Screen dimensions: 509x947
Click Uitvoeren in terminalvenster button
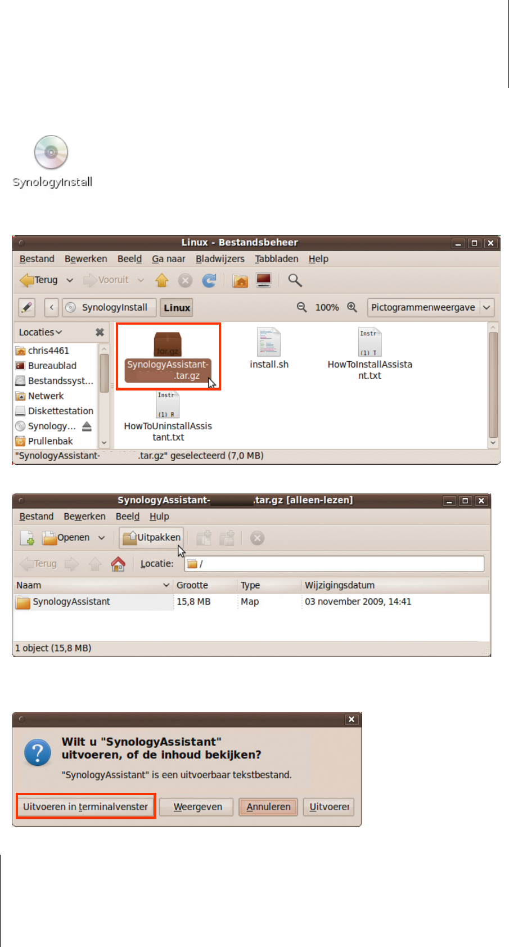tap(85, 807)
